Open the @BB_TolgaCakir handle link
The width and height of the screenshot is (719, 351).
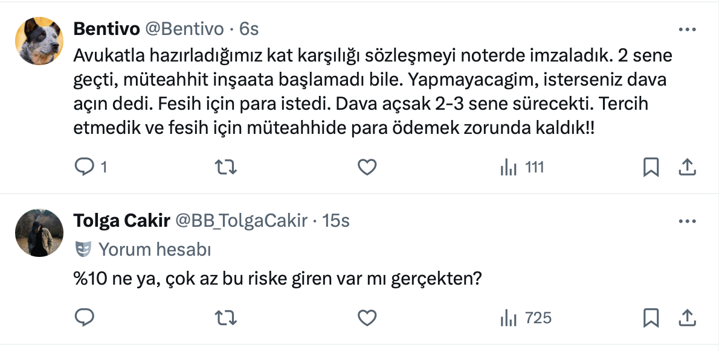click(x=242, y=221)
